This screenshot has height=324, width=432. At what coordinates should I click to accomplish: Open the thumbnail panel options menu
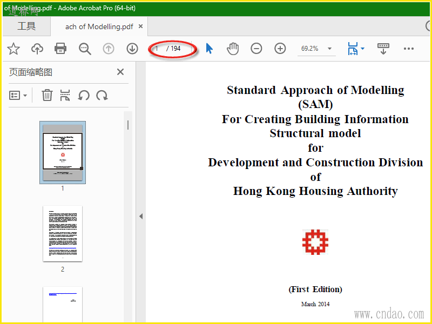point(18,96)
